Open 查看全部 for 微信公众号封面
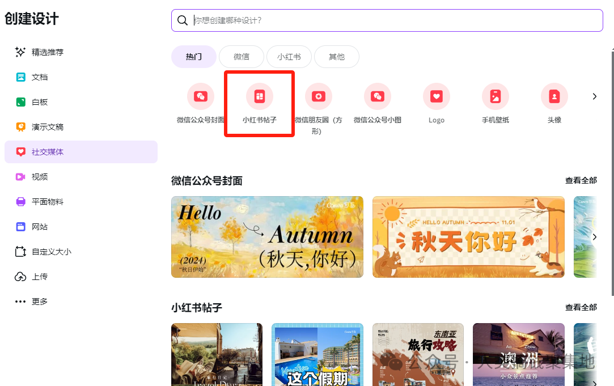Screen dimensions: 614x386 coord(581,180)
